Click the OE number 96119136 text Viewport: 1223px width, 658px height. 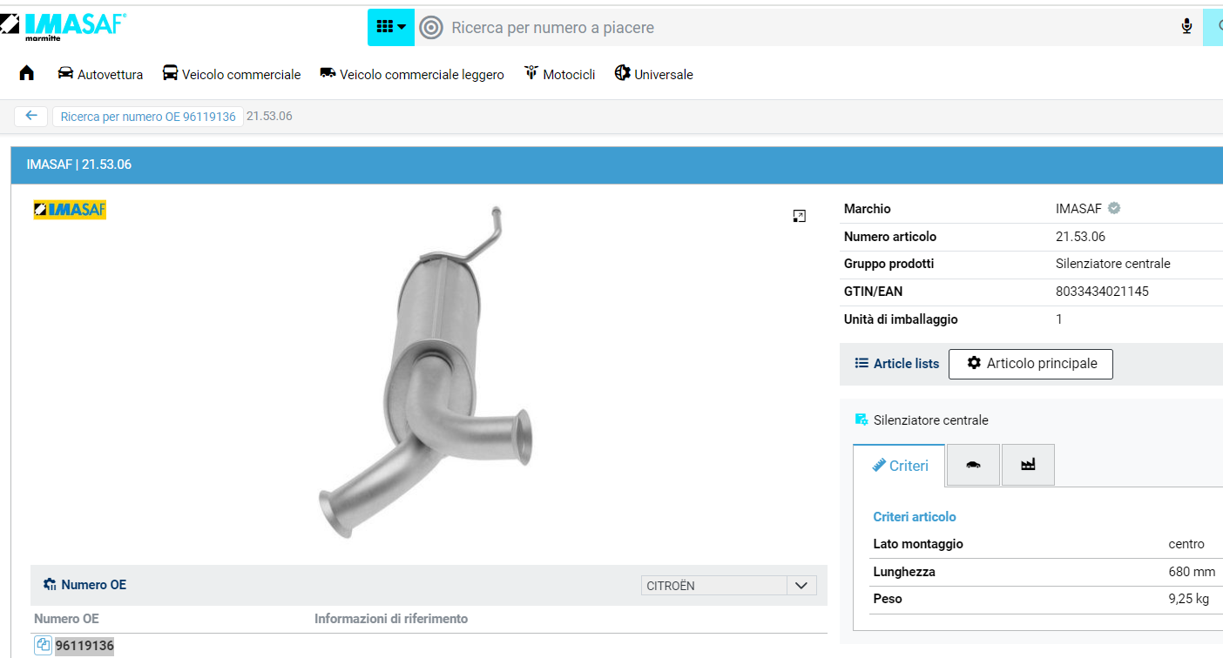point(84,646)
